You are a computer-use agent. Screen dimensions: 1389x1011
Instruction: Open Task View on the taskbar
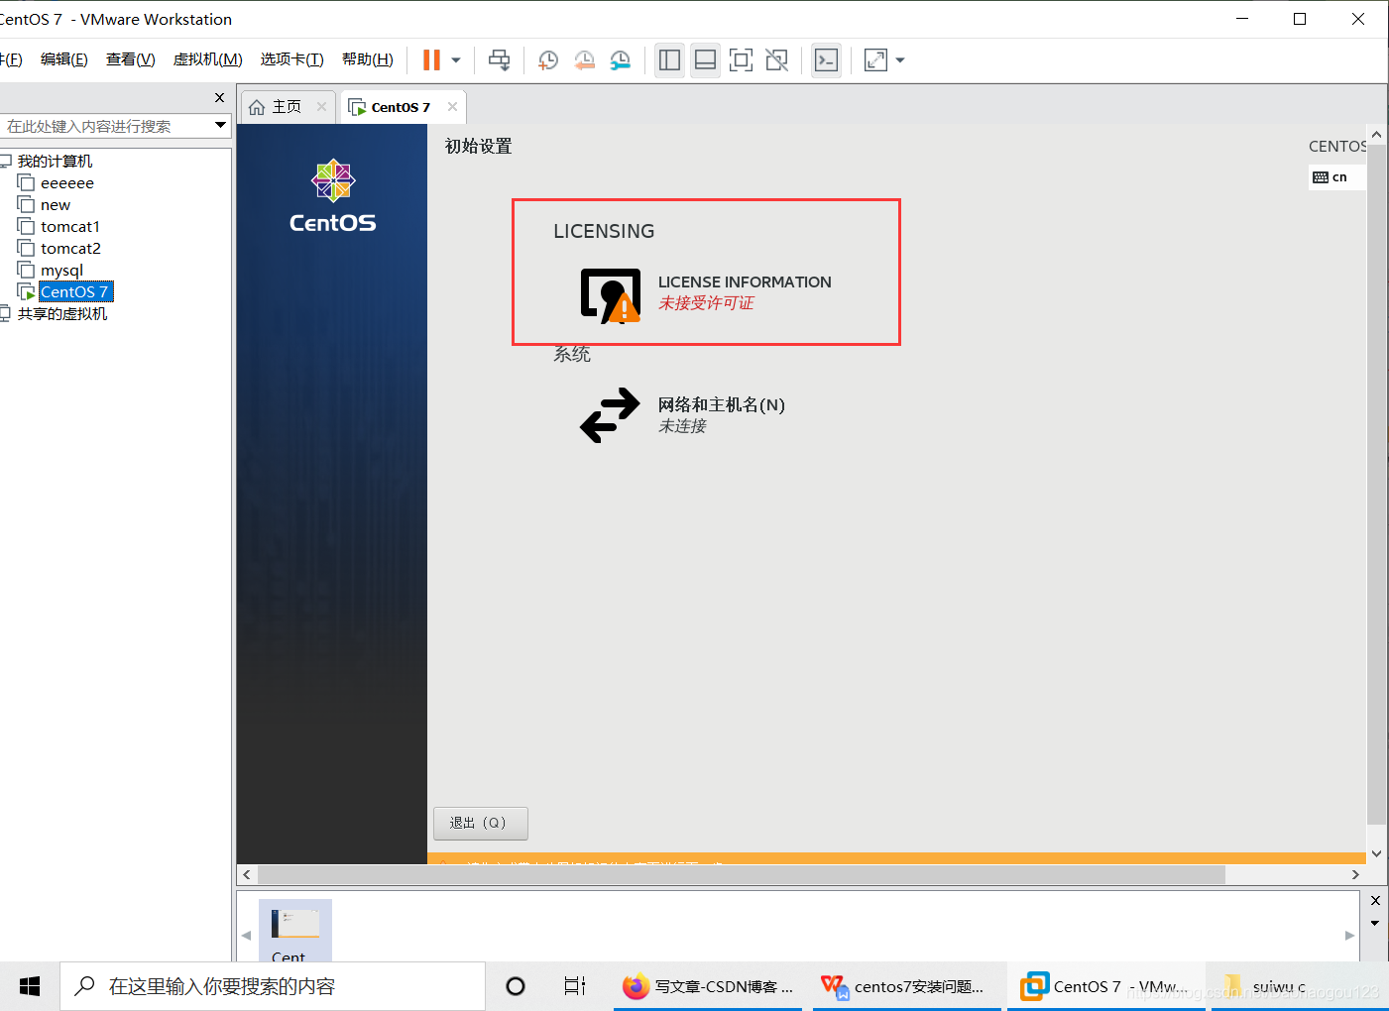click(x=575, y=986)
